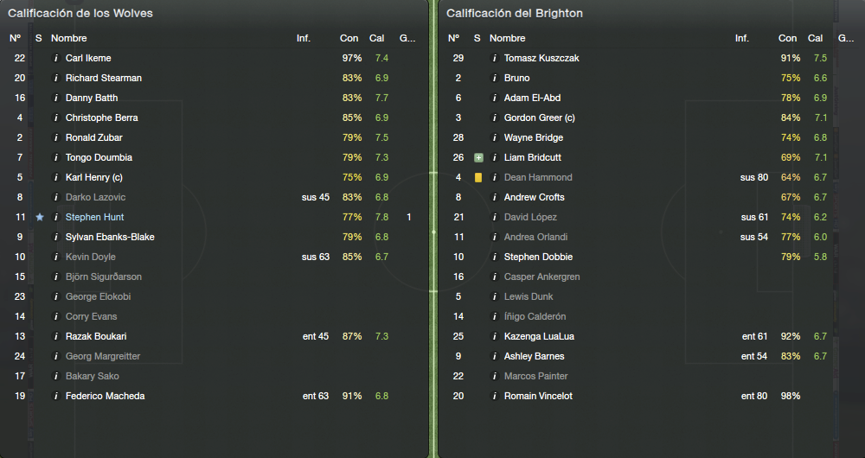Open info icon beside Romain Vincelot
Screen dimensions: 865x458
[494, 396]
